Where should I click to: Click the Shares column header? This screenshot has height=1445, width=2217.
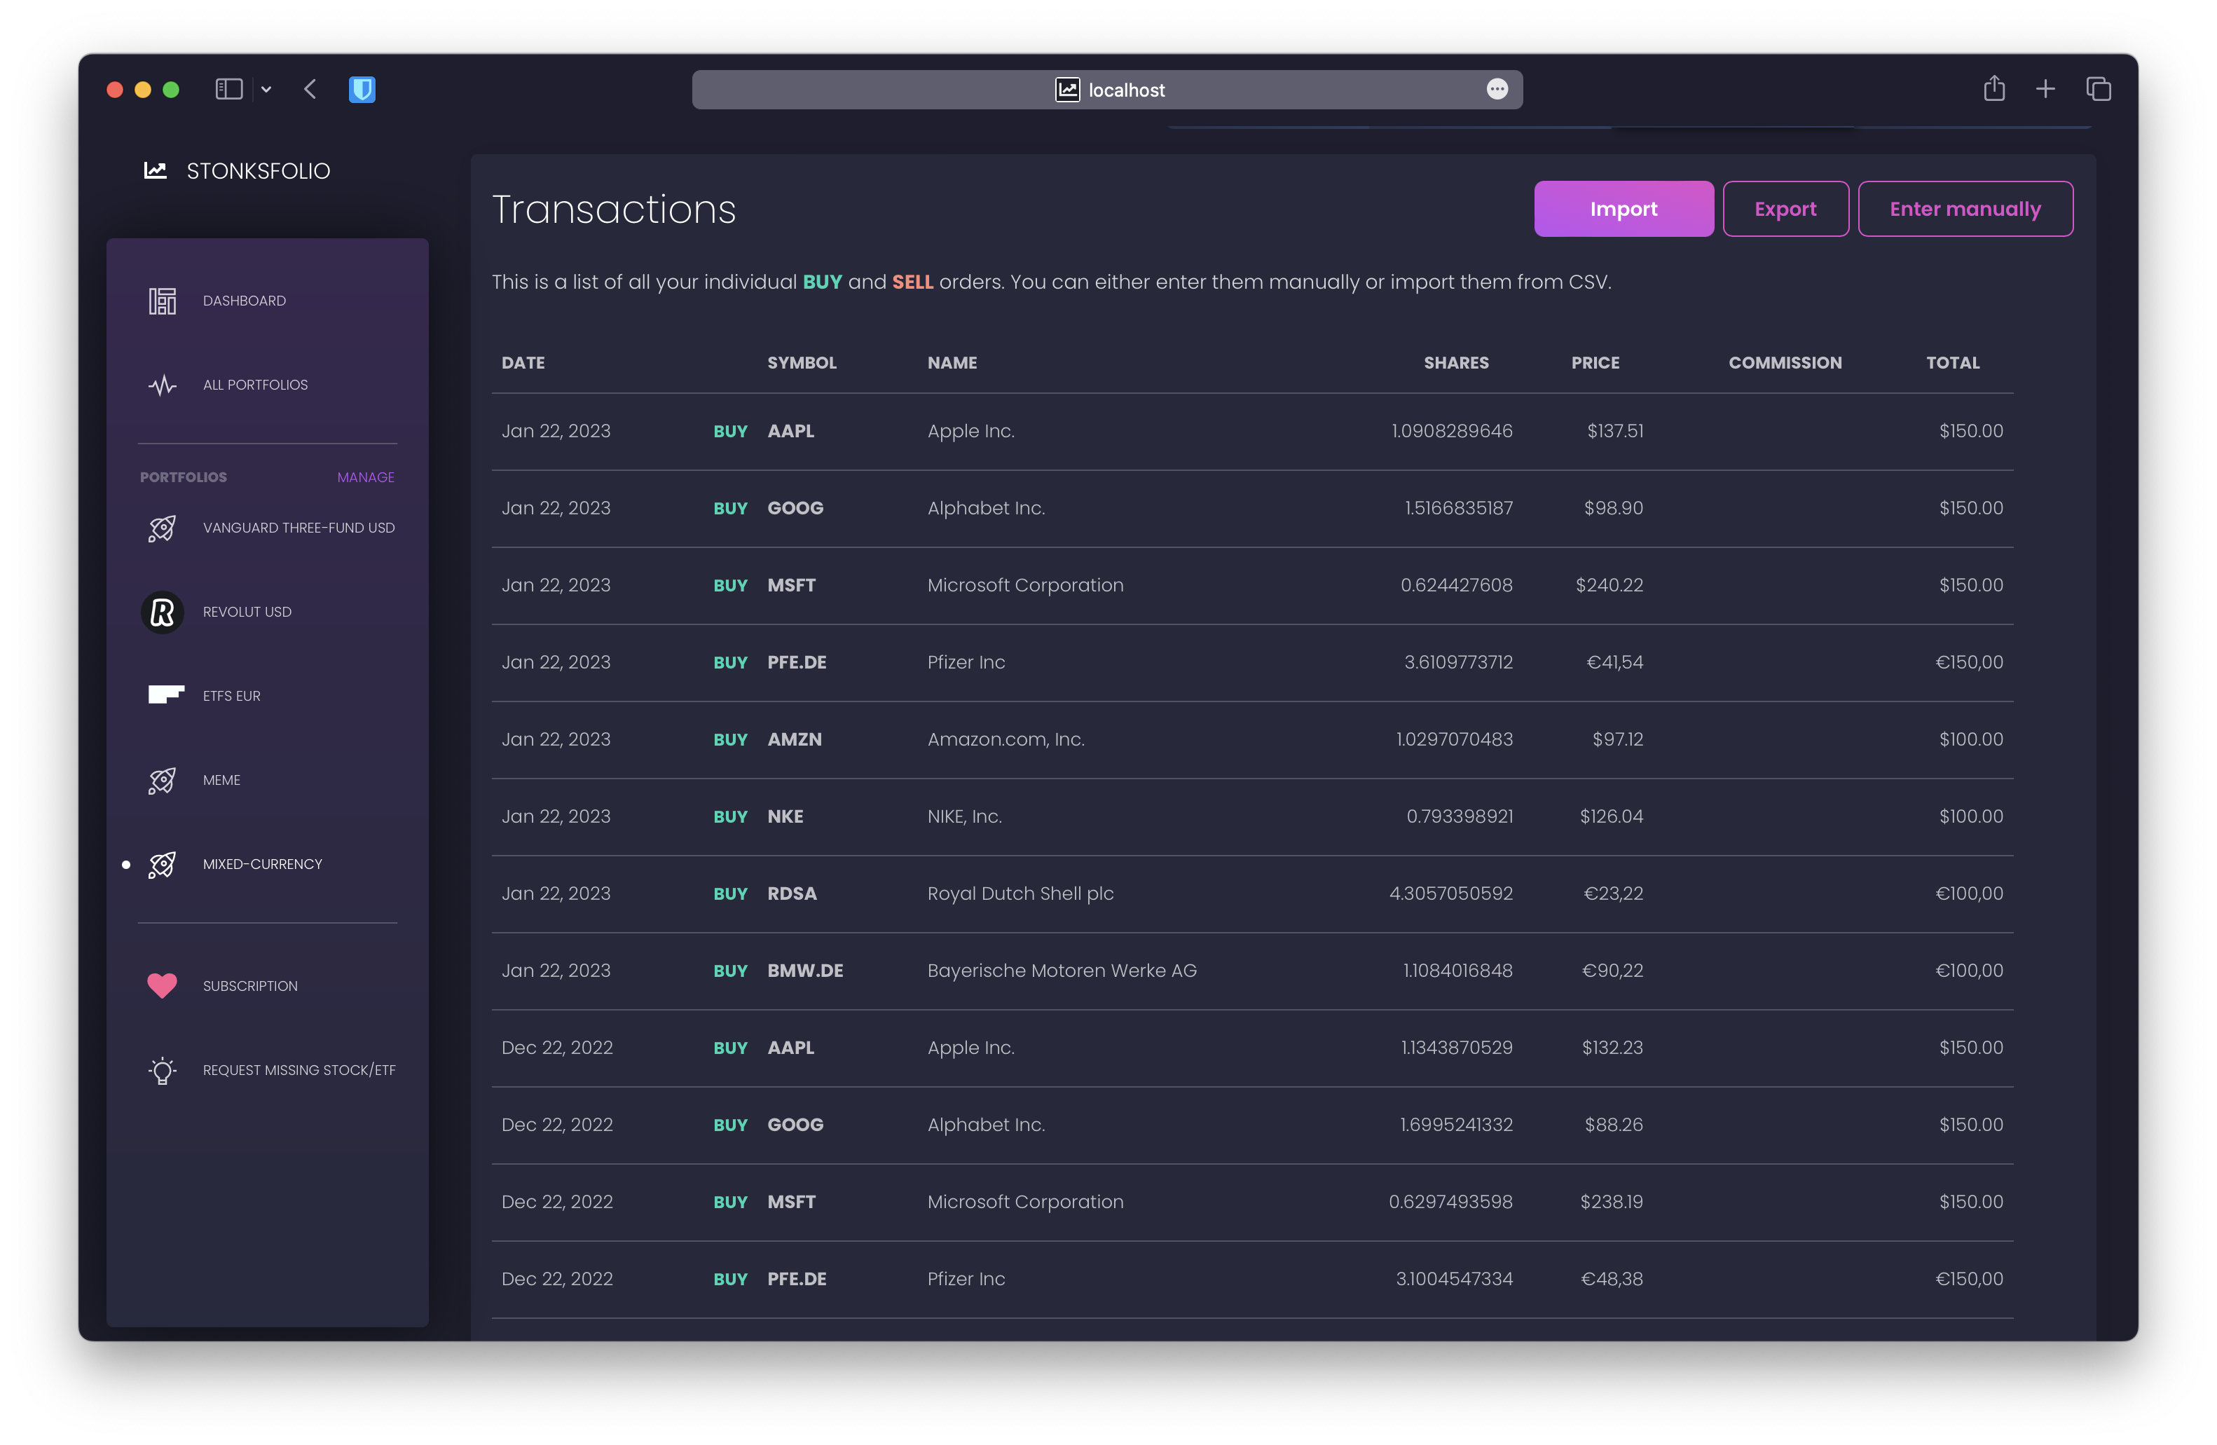coord(1456,362)
